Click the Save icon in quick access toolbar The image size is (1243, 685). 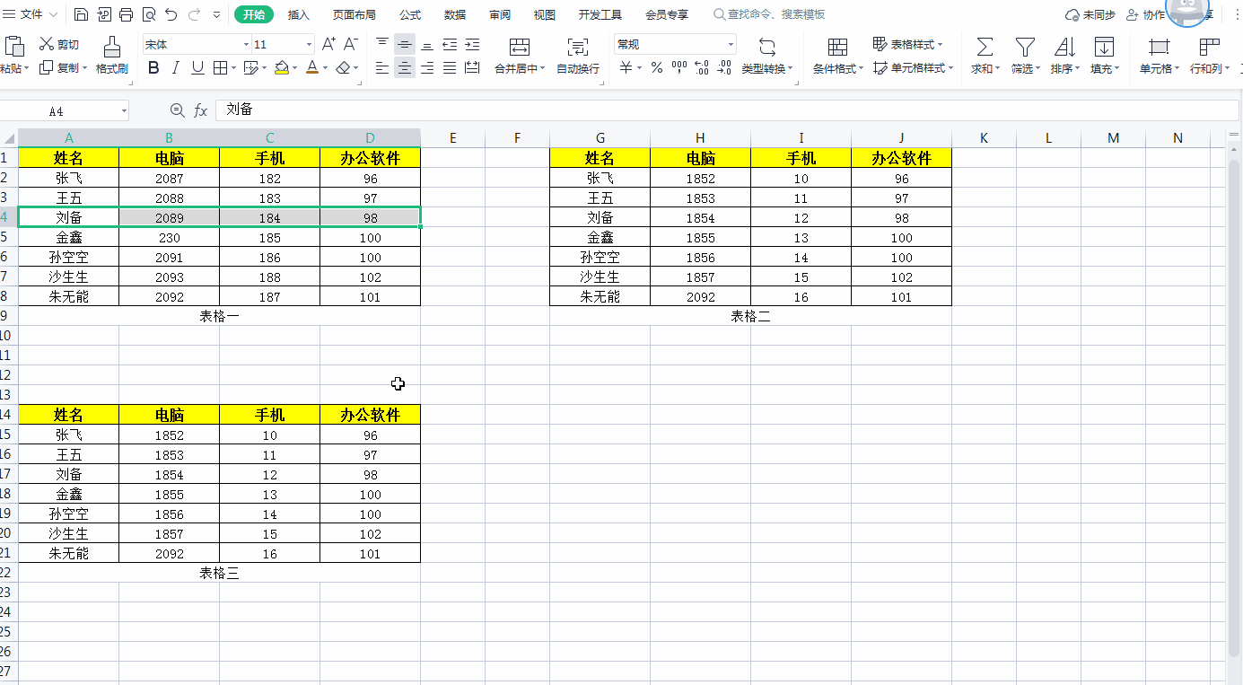coord(81,14)
